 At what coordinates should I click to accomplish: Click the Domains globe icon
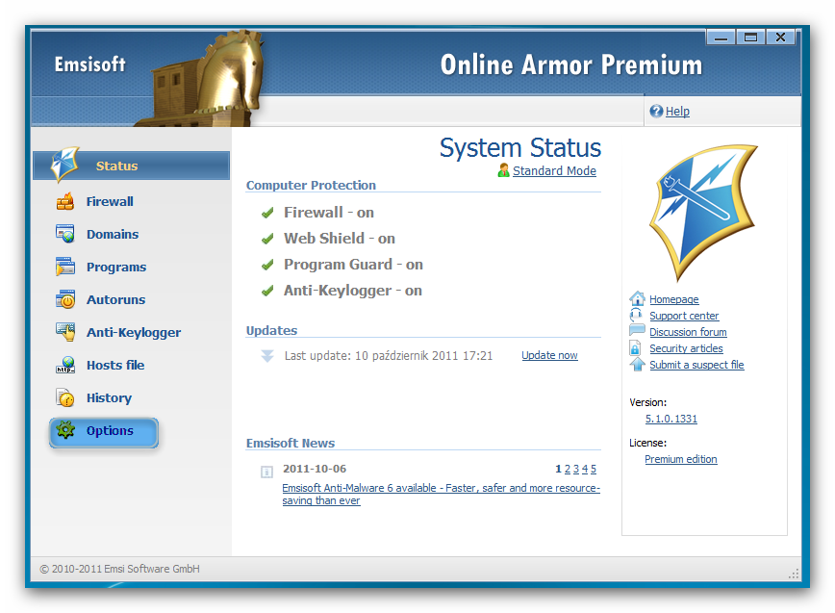pos(65,234)
